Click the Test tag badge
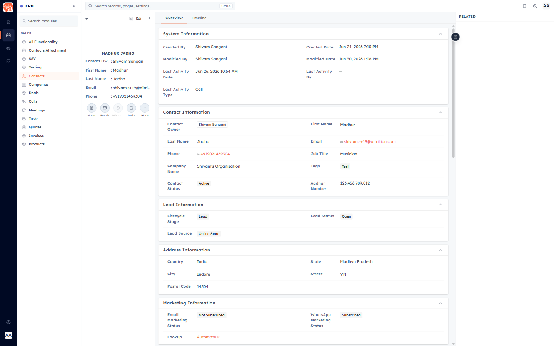This screenshot has height=346, width=554. (345, 166)
